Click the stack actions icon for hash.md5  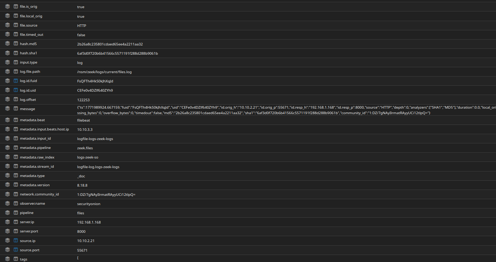[x=7, y=44]
